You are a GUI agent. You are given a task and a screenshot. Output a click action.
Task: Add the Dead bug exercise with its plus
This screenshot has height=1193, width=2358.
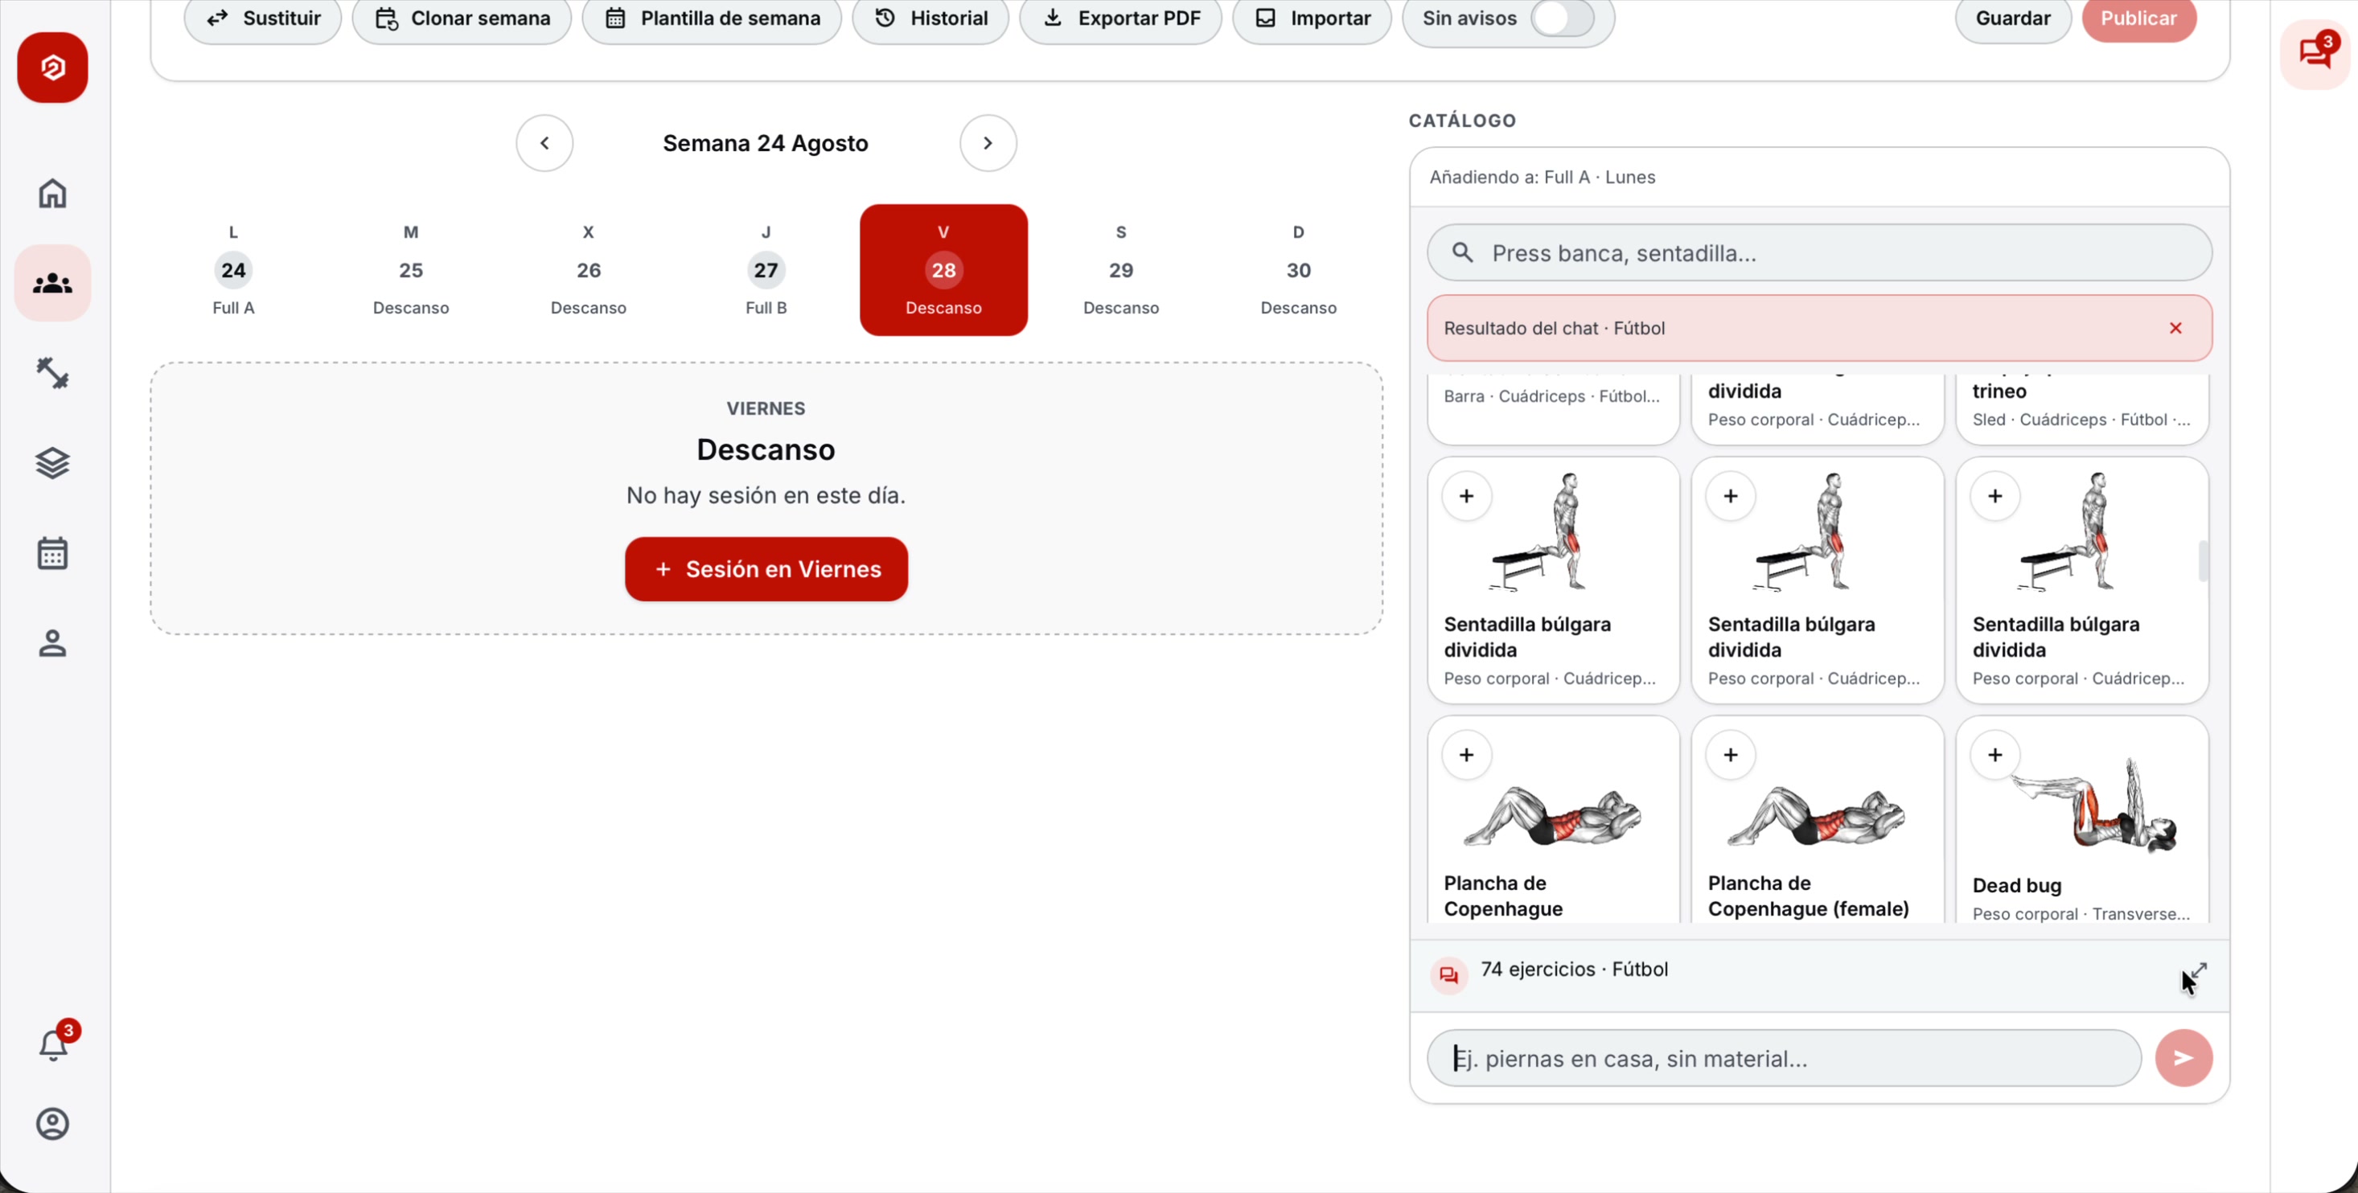point(1994,755)
